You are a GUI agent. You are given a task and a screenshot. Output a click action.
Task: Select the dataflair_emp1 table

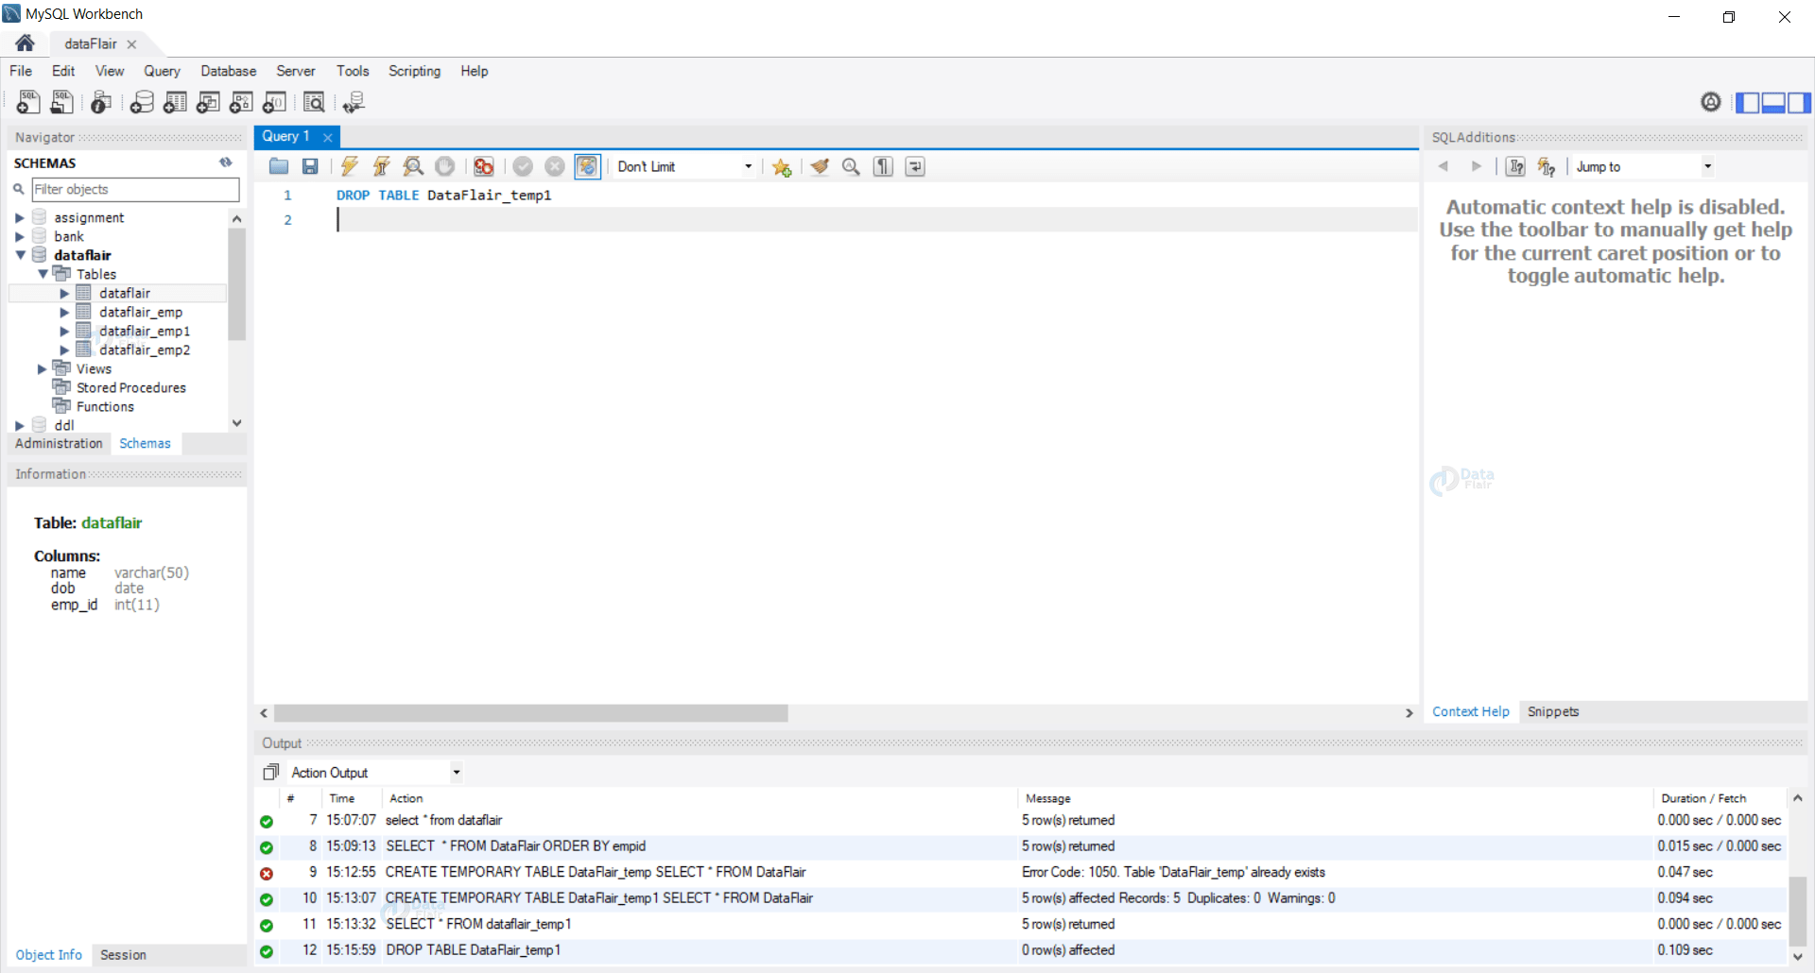pyautogui.click(x=145, y=331)
